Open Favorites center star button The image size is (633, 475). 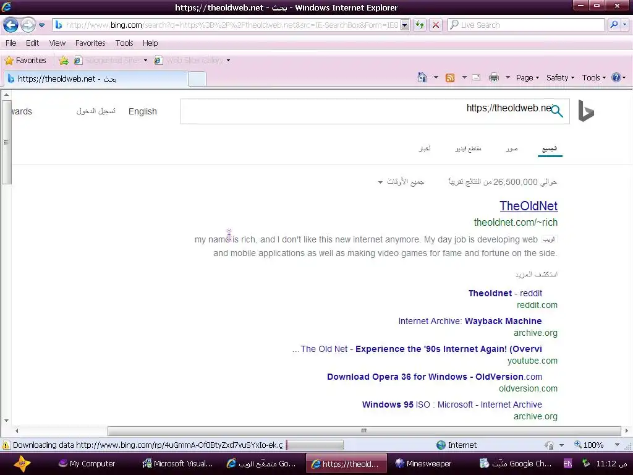pos(25,61)
